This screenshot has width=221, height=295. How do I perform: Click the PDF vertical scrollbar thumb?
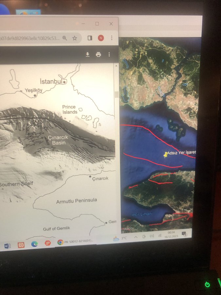click(116, 94)
